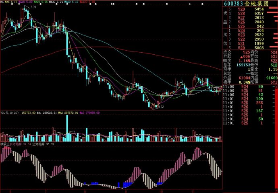Screen dimensions: 278x193
Task: Click the volume MA1 280928.81 label
Action: [x=47, y=113]
